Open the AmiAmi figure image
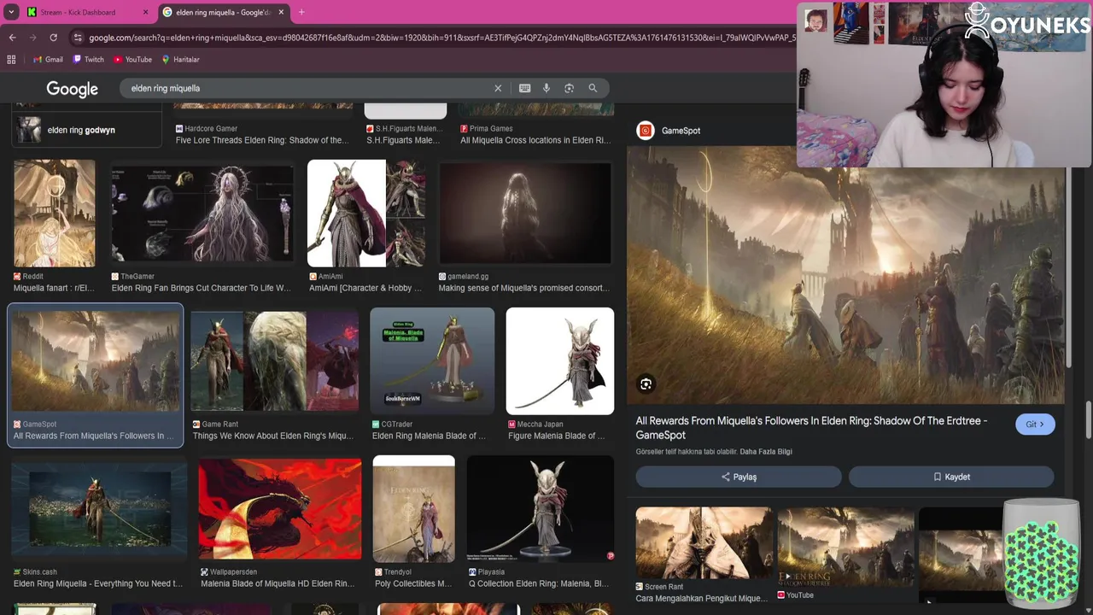The height and width of the screenshot is (615, 1093). point(365,213)
